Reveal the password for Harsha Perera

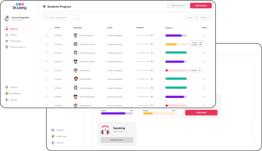(152, 70)
